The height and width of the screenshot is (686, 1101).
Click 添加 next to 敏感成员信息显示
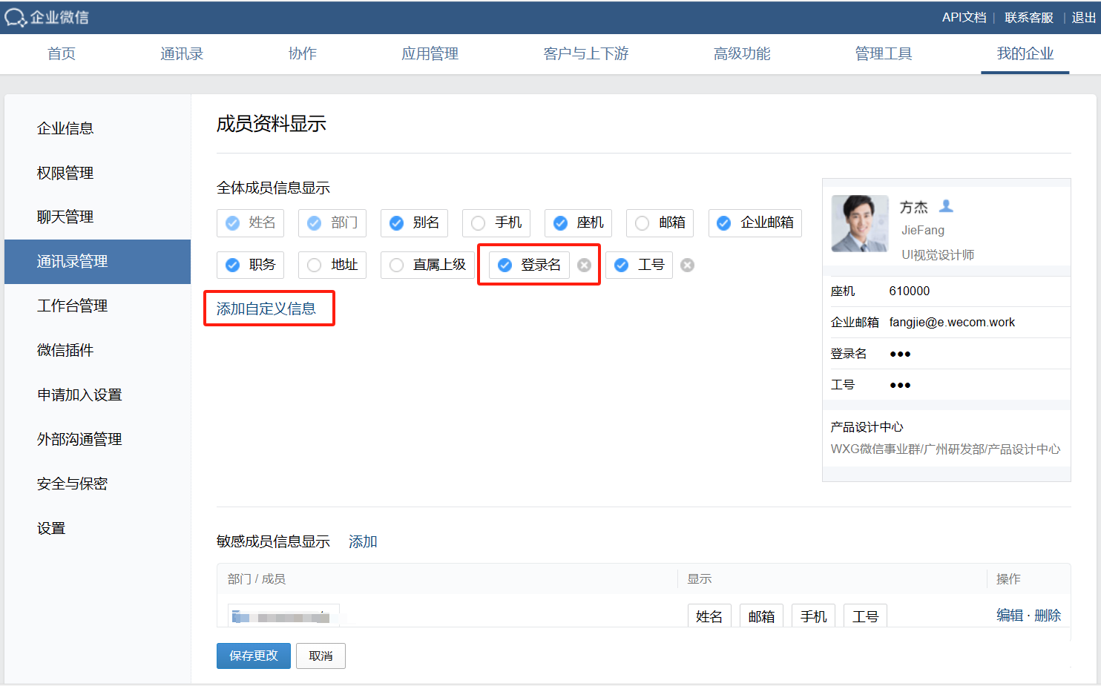click(x=363, y=542)
